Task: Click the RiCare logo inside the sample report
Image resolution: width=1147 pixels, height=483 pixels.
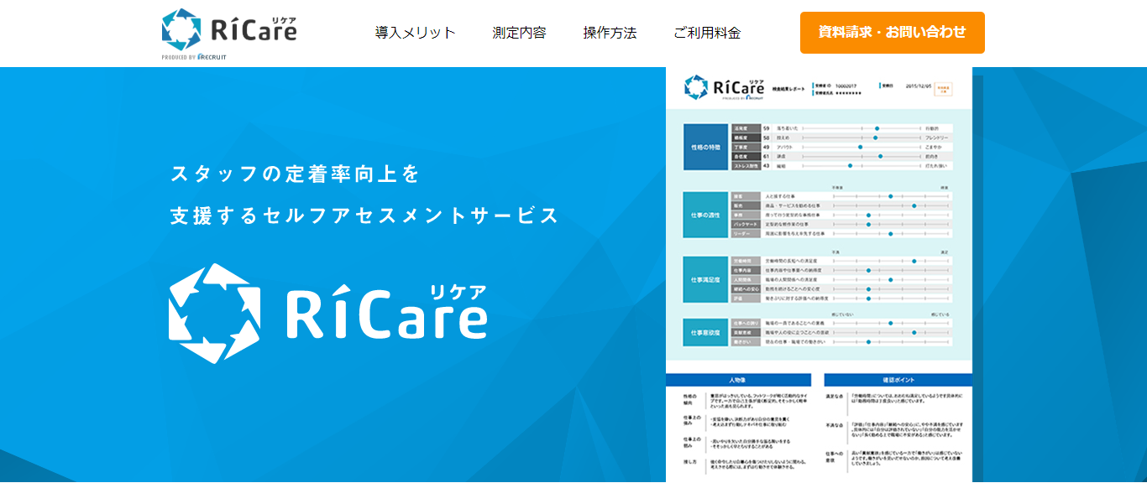Action: coord(724,86)
